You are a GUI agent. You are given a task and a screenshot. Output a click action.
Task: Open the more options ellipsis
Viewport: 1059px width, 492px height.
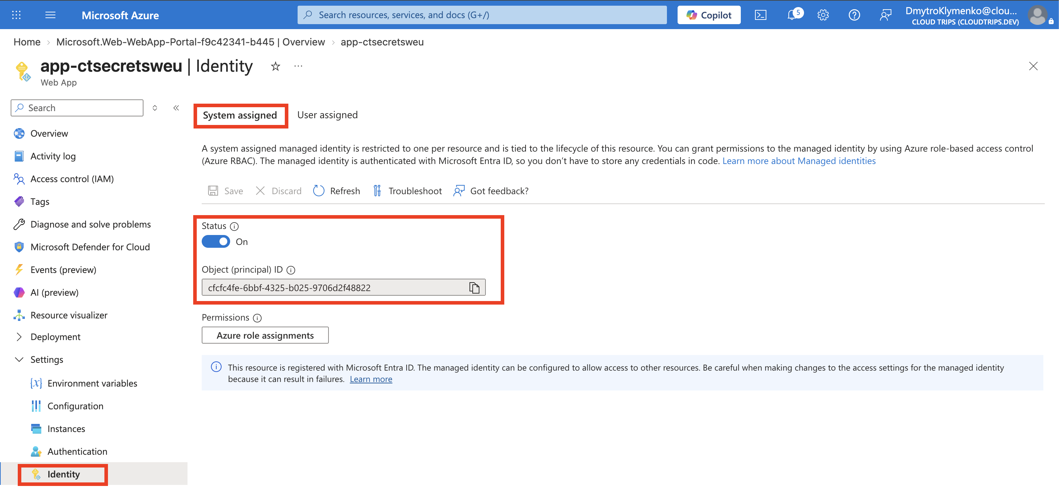point(298,66)
